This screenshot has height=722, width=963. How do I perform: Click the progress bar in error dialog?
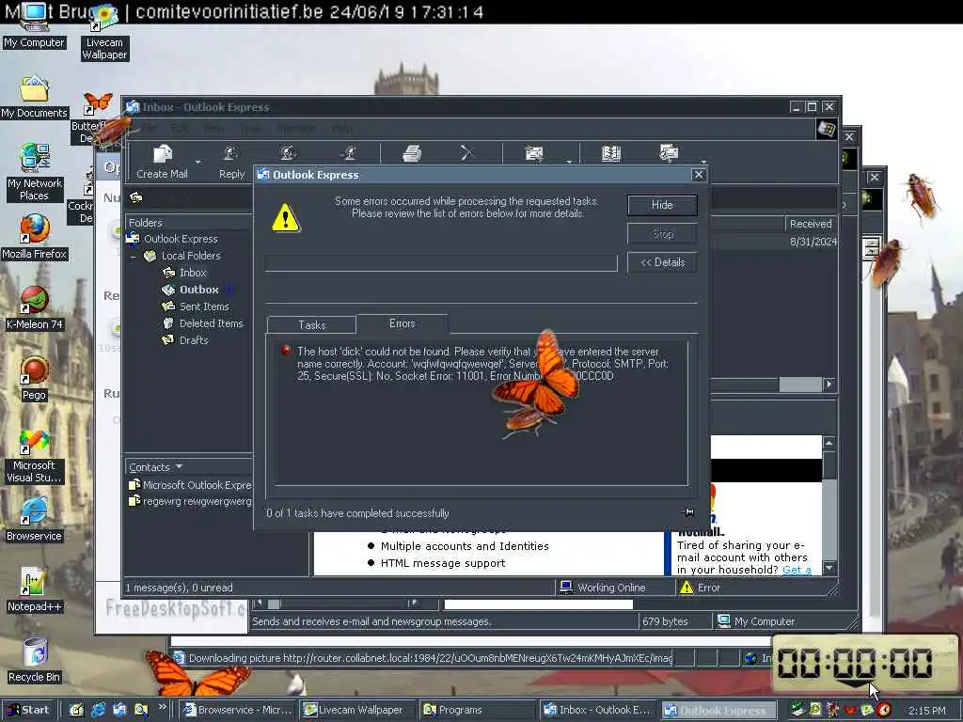point(441,263)
